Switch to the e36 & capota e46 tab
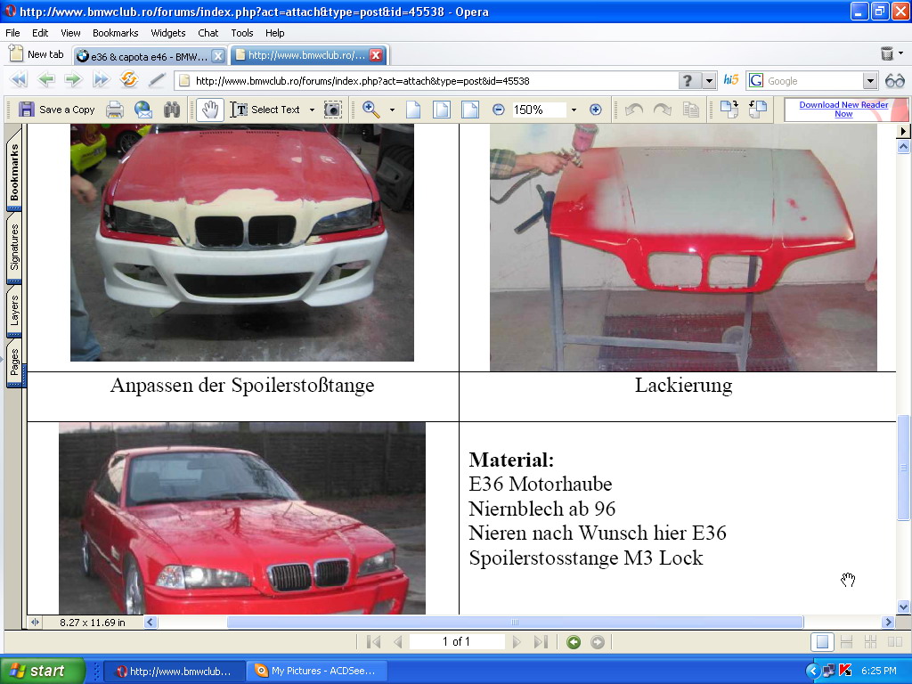 150,56
